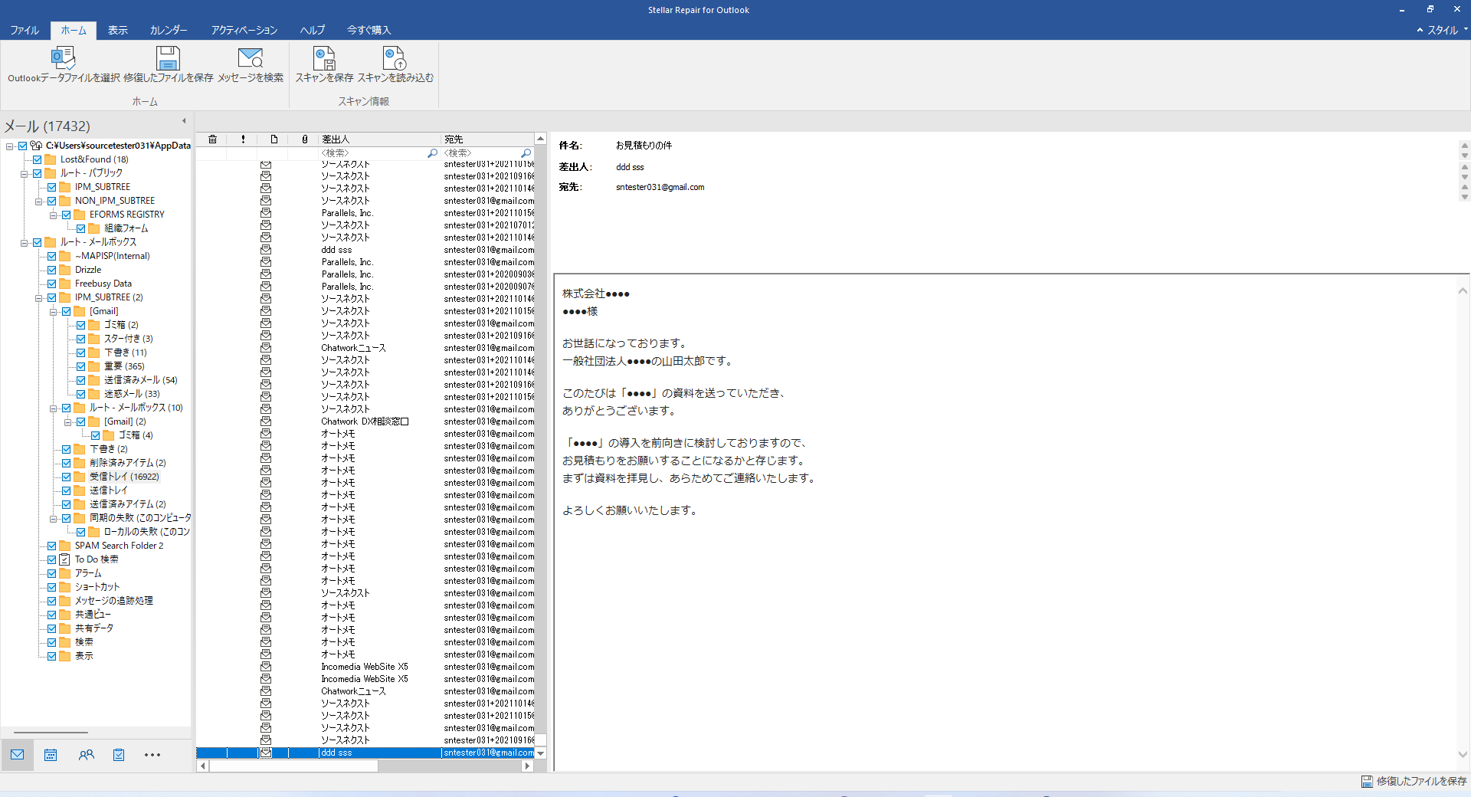Viewport: 1471px width, 797px height.
Task: Click 修復したファイルを保存 in status bar
Action: (1414, 781)
